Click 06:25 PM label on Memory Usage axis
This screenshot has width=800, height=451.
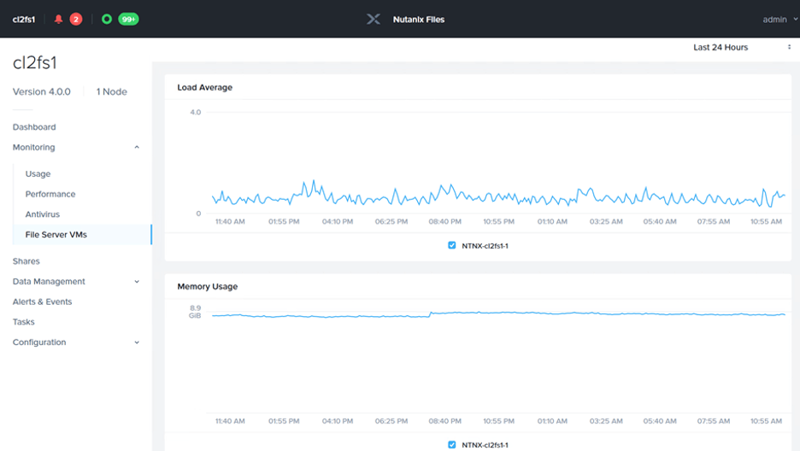click(x=391, y=421)
